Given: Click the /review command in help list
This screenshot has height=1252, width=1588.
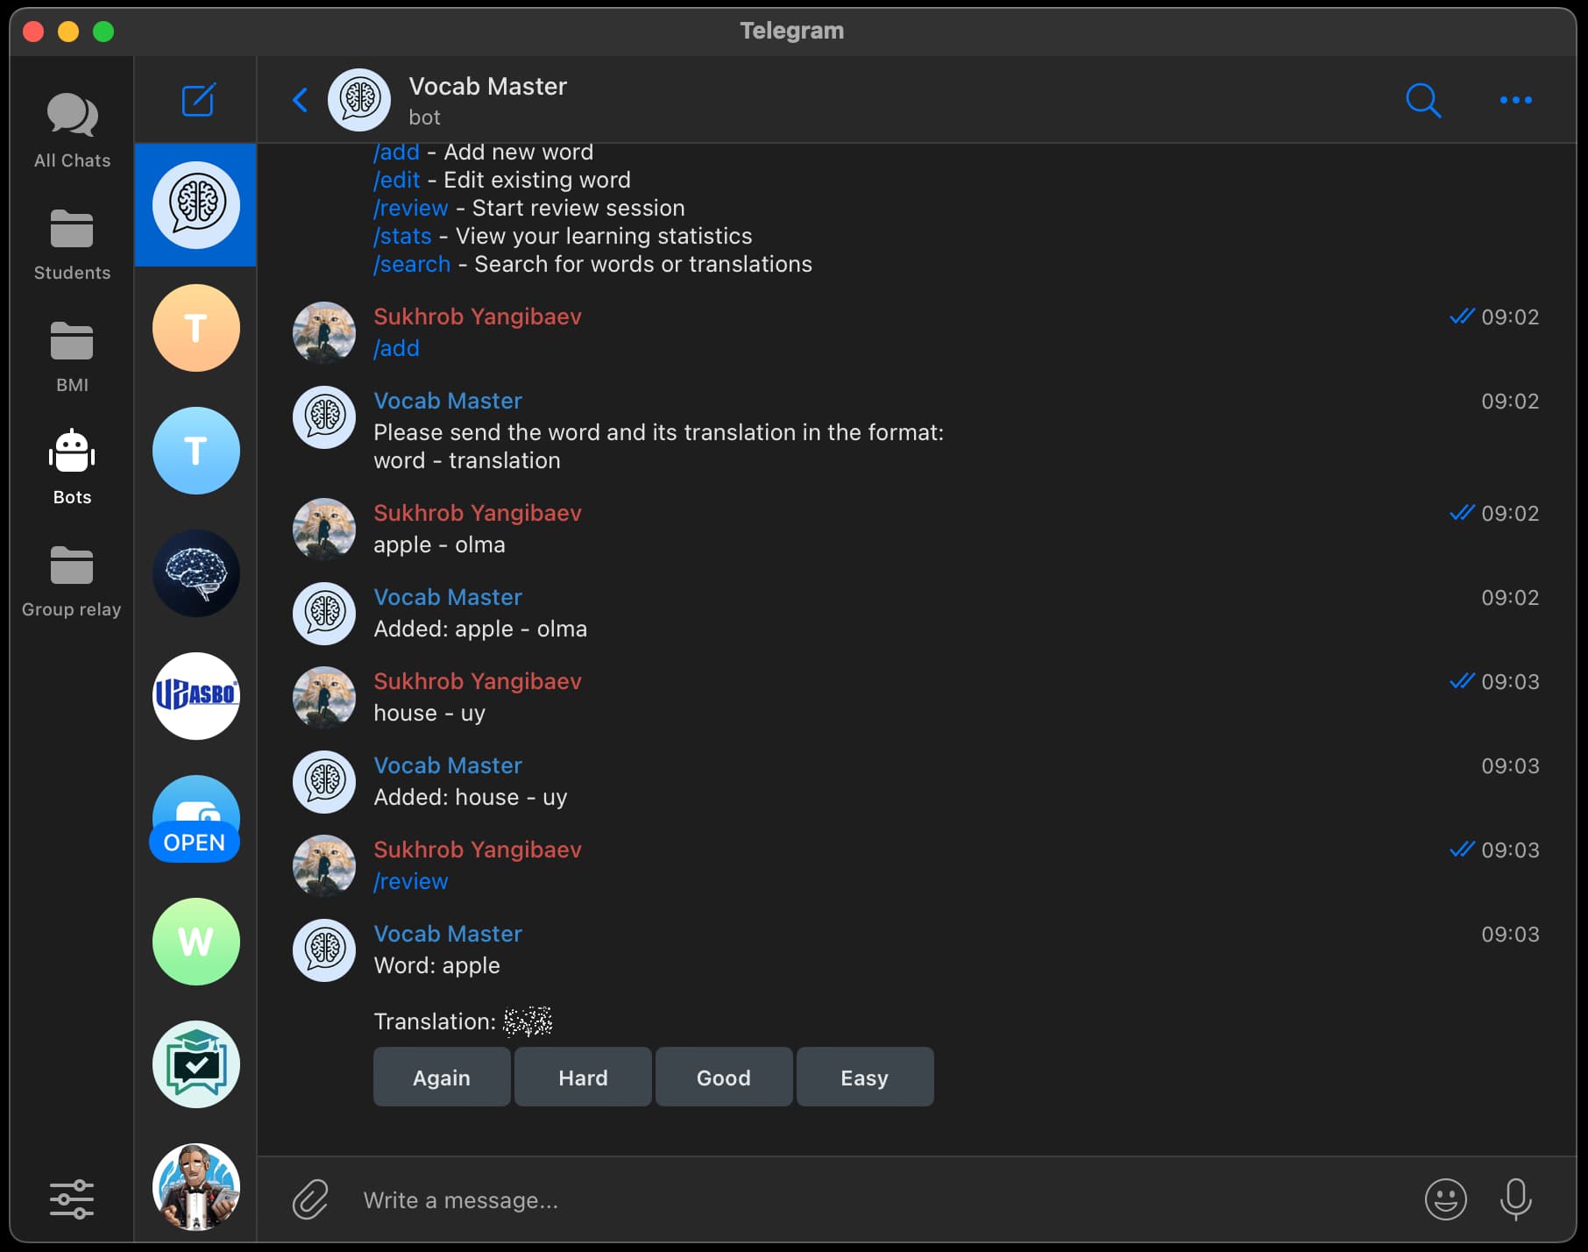Looking at the screenshot, I should click(411, 208).
